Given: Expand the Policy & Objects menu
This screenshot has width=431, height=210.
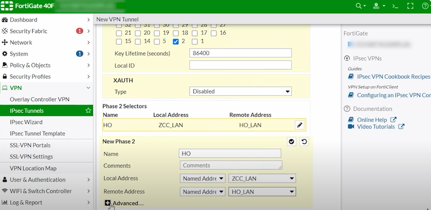Looking at the screenshot, I should tap(30, 65).
